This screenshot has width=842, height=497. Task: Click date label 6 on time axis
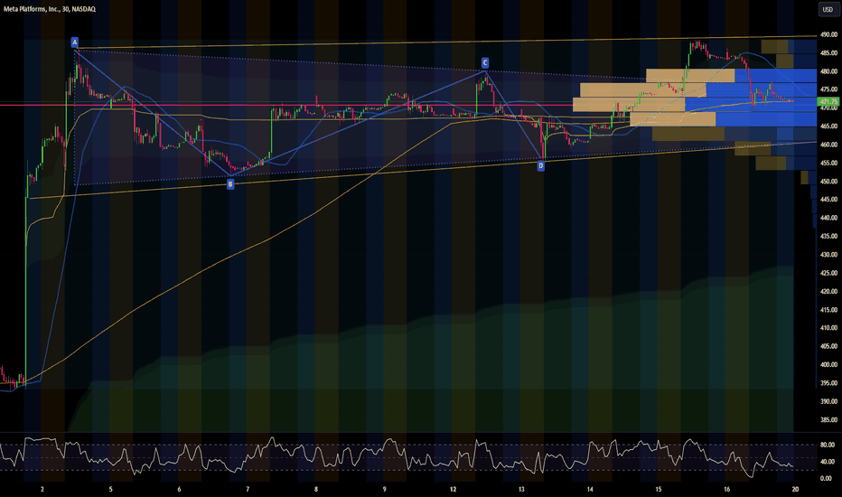180,490
